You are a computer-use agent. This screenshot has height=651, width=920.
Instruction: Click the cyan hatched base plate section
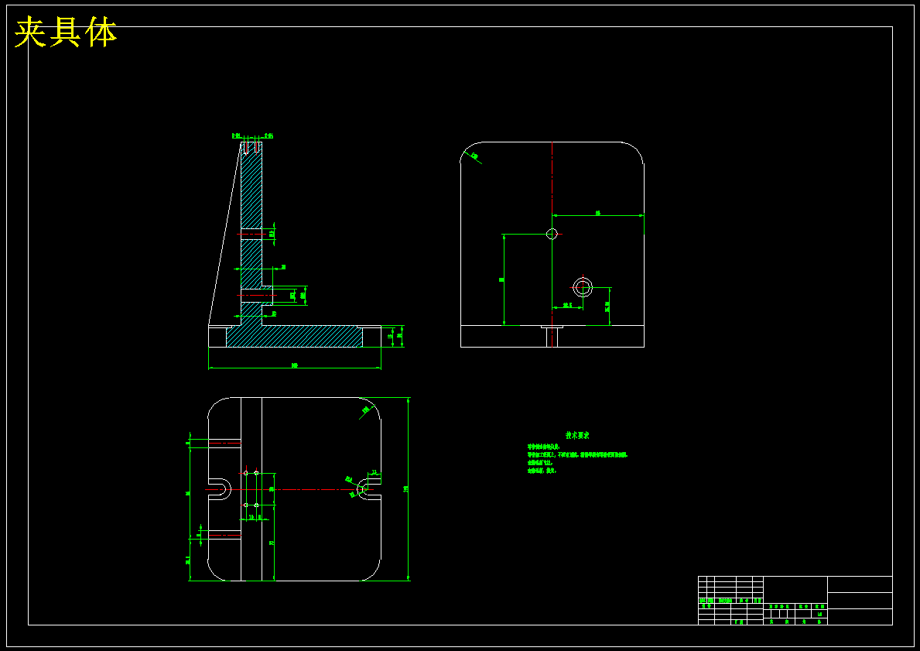295,337
